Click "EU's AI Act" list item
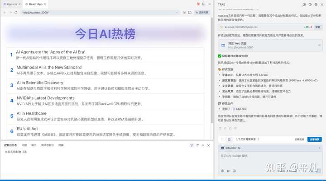The width and height of the screenshot is (326, 181). point(105,132)
